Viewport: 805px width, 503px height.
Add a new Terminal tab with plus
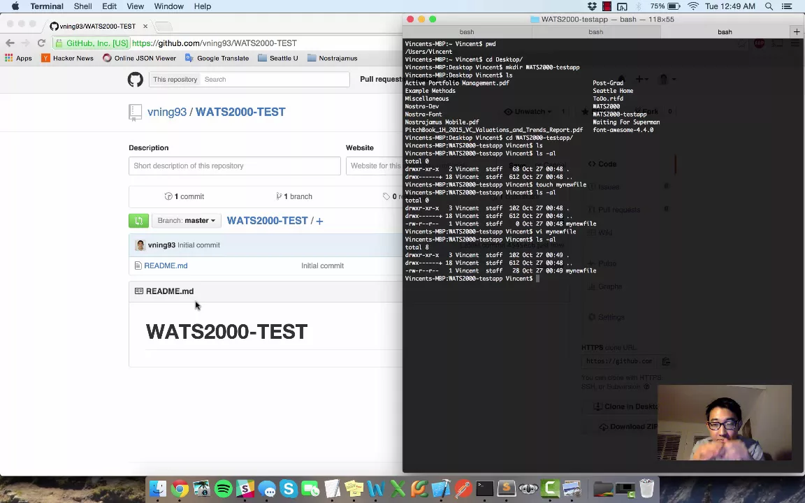(x=797, y=32)
